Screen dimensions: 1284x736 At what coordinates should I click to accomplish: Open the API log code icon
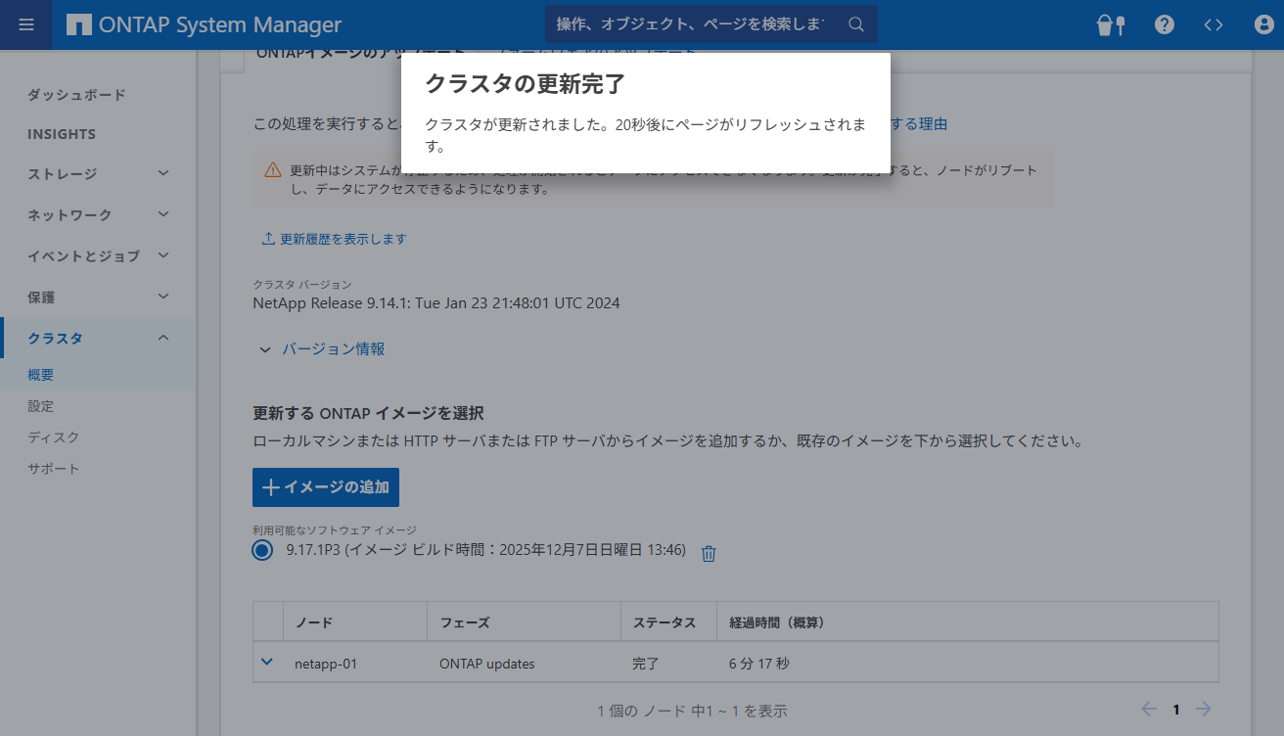pyautogui.click(x=1214, y=25)
